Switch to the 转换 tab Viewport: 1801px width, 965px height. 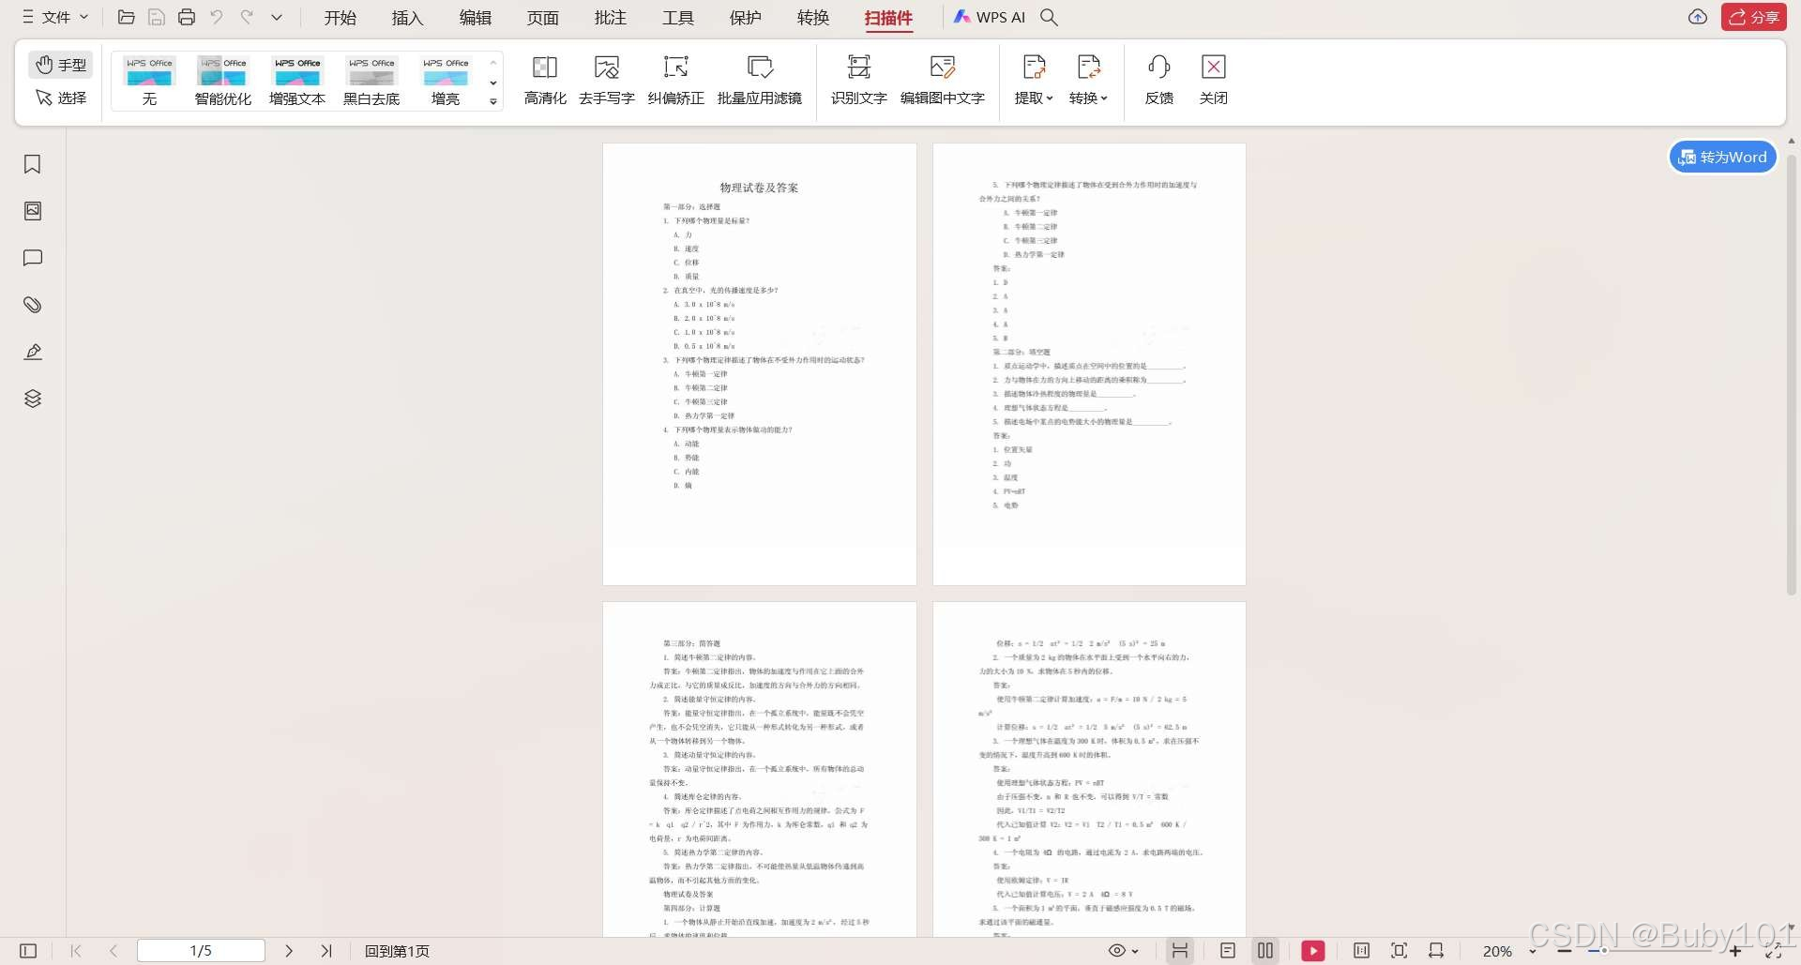coord(812,18)
